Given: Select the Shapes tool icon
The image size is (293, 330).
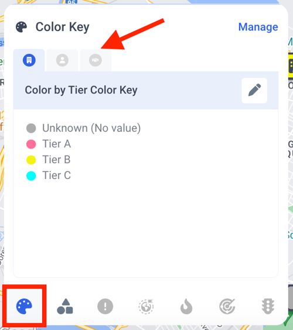Looking at the screenshot, I should point(65,306).
